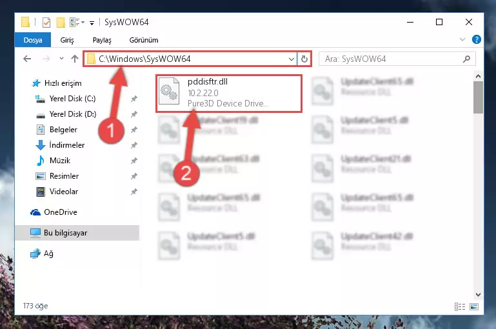Refresh the SysWOW64 folder
496x329 pixels.
coord(304,59)
